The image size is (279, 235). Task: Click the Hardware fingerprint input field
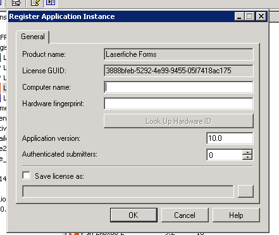178,104
